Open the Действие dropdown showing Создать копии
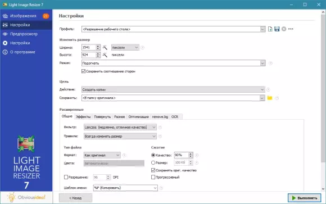Viewport: 326px width, 204px height. point(173,90)
